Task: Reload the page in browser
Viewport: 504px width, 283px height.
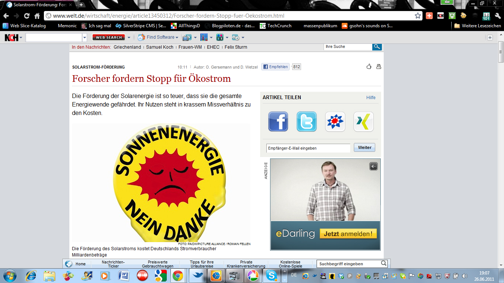Action: click(27, 16)
